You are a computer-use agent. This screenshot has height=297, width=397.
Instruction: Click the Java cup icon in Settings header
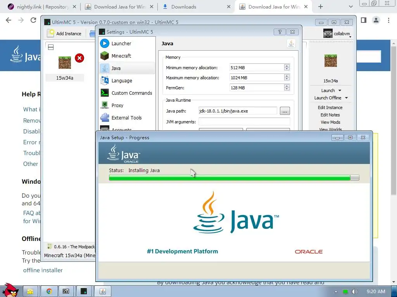[x=291, y=44]
